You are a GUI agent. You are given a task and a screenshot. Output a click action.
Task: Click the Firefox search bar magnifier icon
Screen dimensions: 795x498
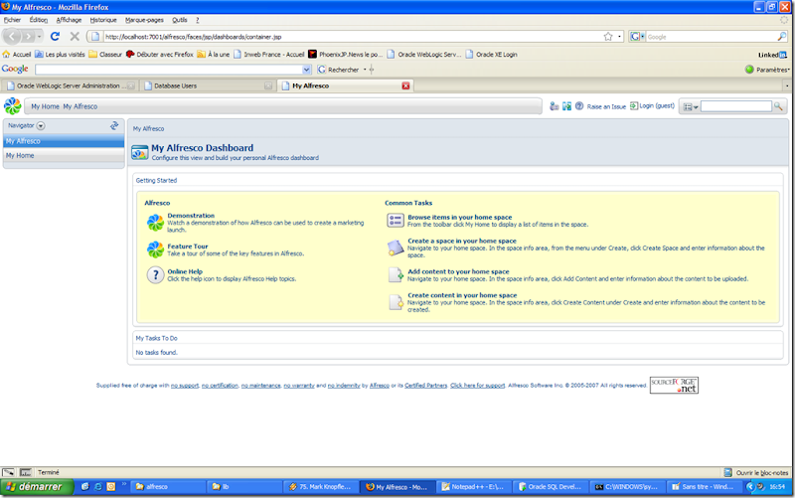(781, 37)
